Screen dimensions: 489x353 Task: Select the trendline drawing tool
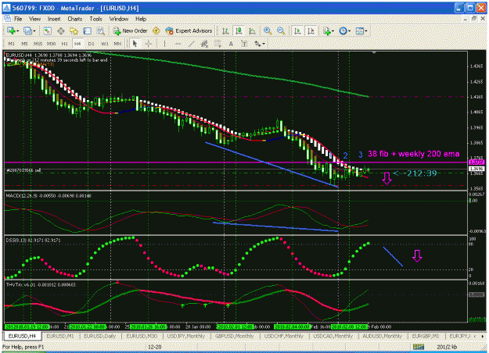point(191,44)
